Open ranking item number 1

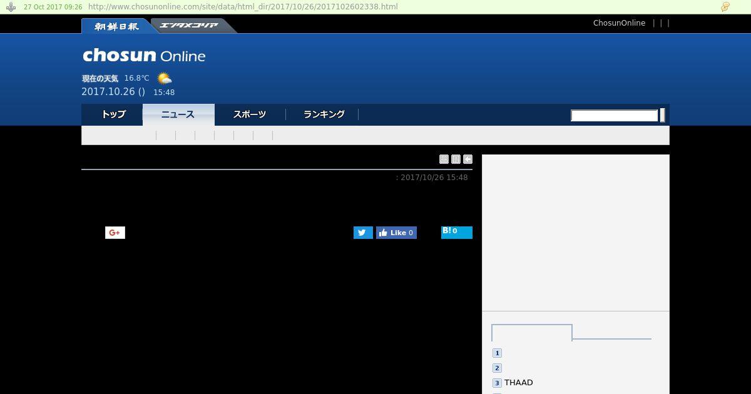(497, 353)
